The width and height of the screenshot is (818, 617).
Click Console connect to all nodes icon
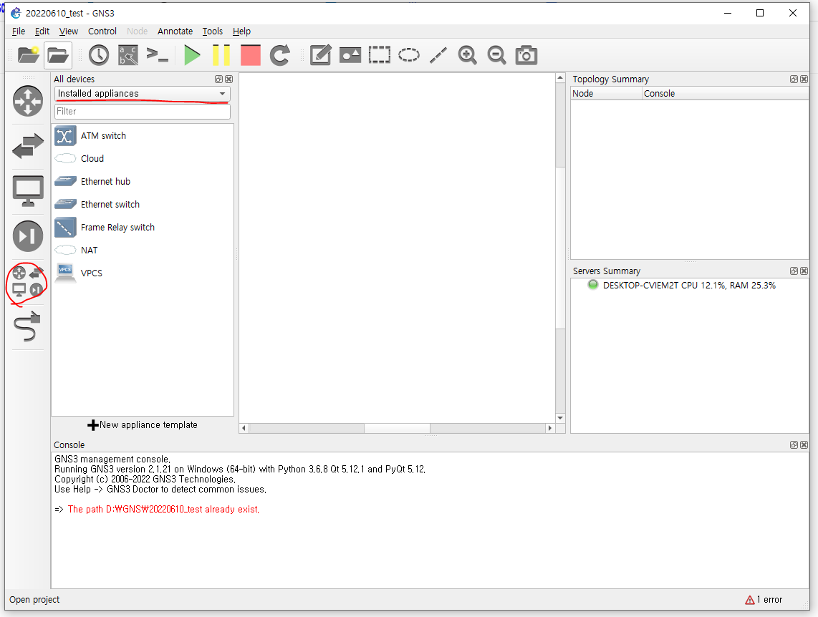[x=157, y=54]
